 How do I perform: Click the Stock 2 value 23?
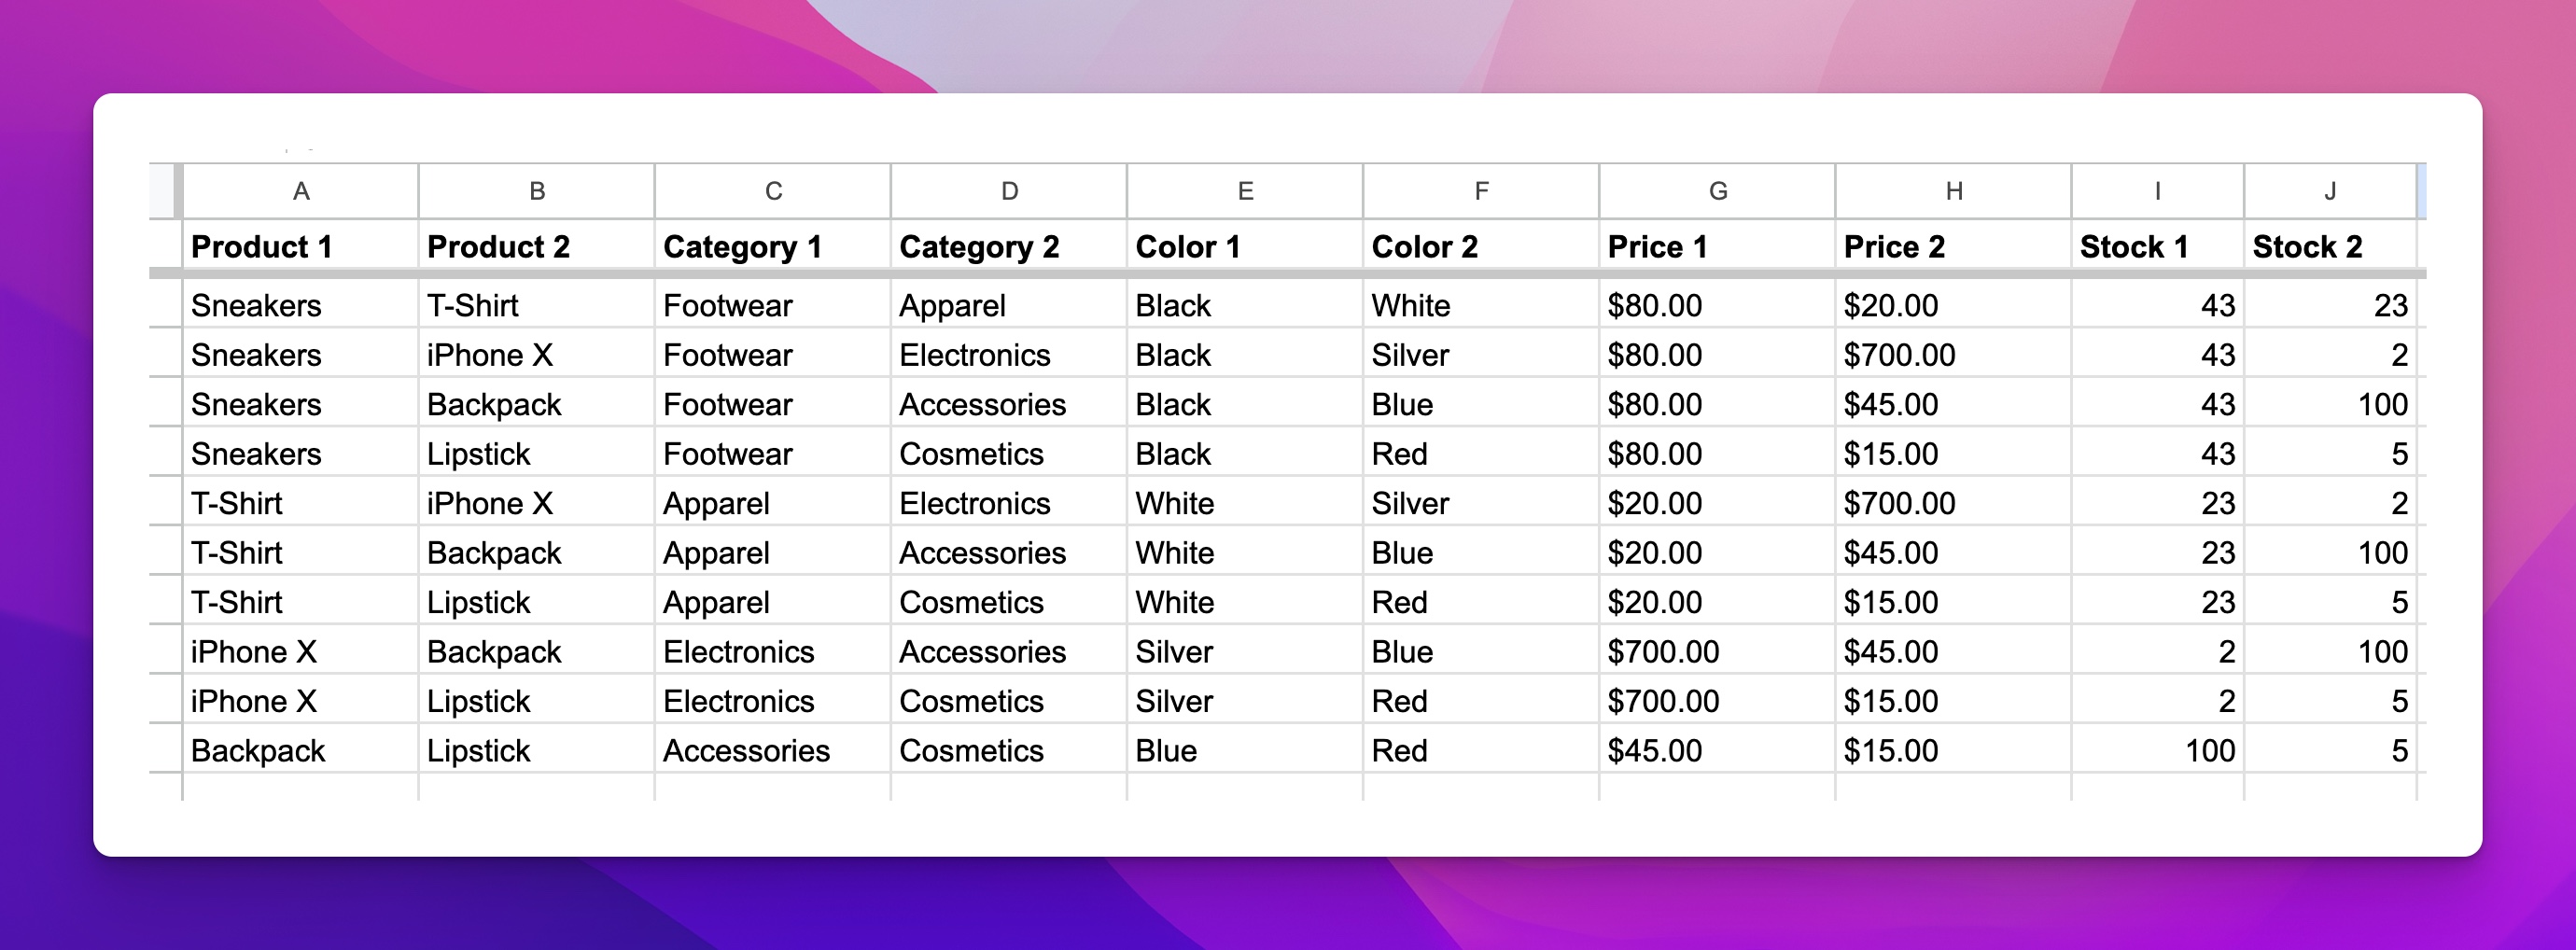click(2330, 305)
